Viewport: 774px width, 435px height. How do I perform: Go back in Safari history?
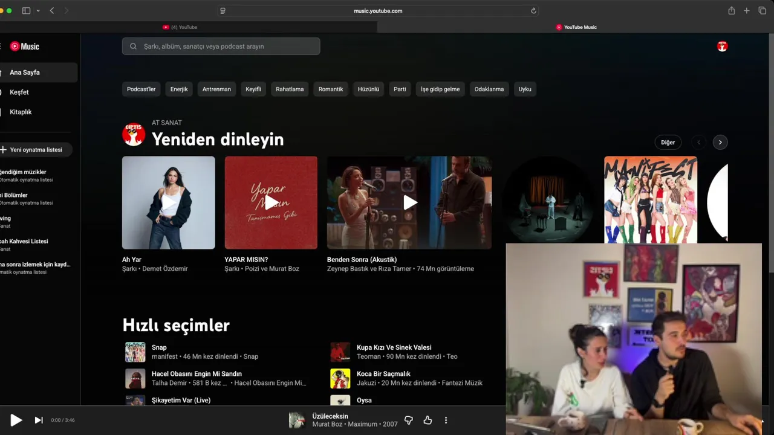click(x=52, y=11)
